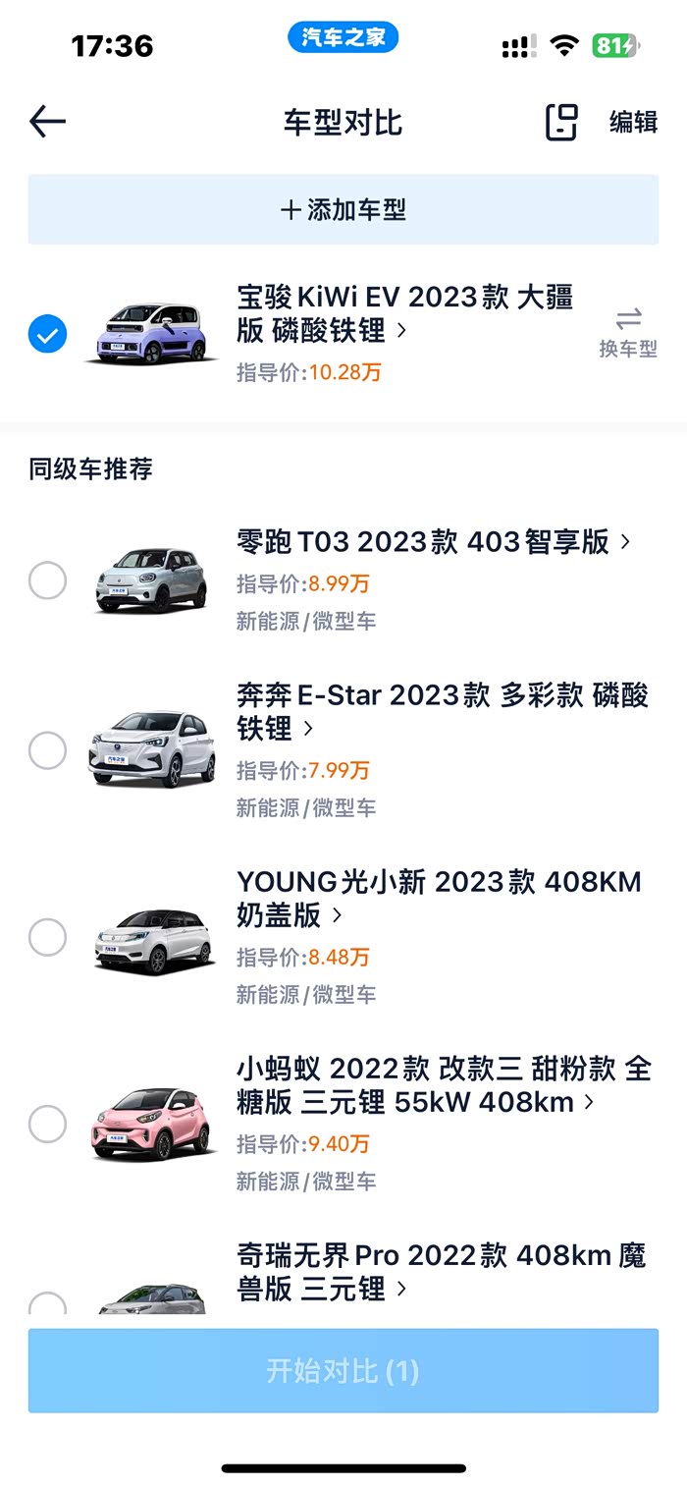Tap the plus icon in 添加车型 bar
The image size is (687, 1487).
291,210
